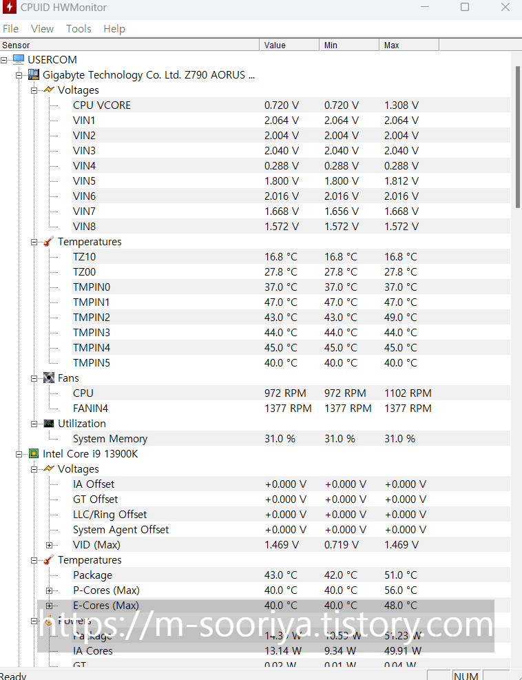Viewport: 522px width, 680px height.
Task: Select the TMPIN2 temperature row
Action: pos(291,318)
